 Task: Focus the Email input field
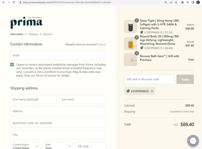58,55
